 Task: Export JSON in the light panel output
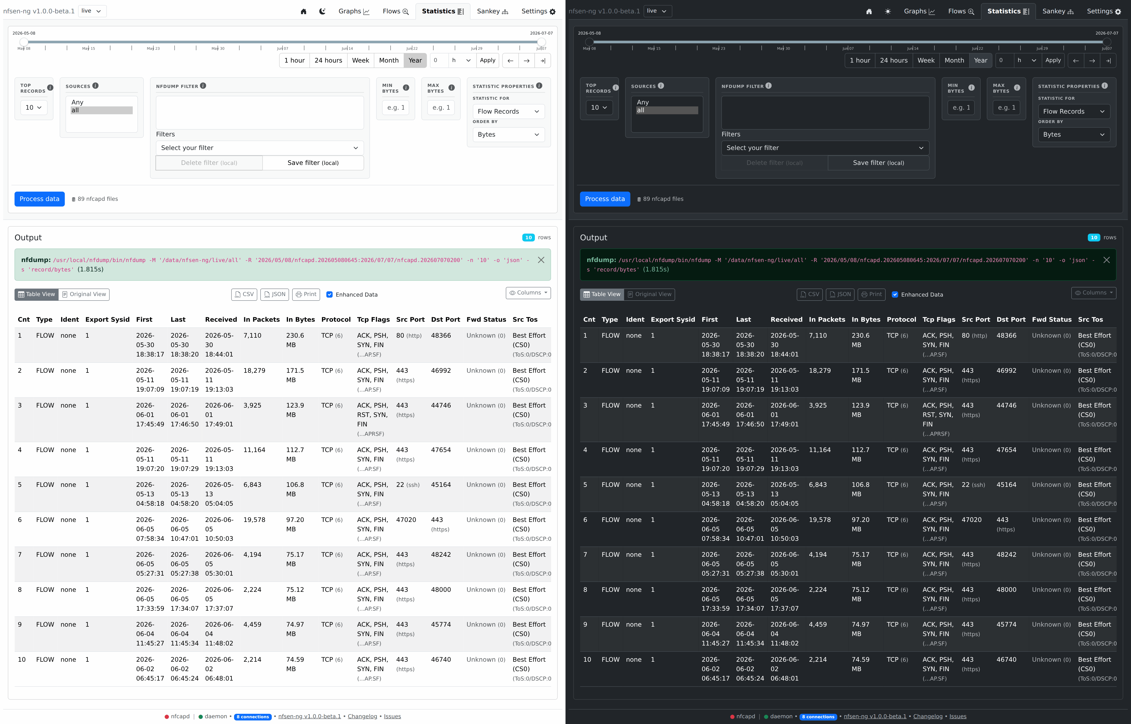[275, 294]
